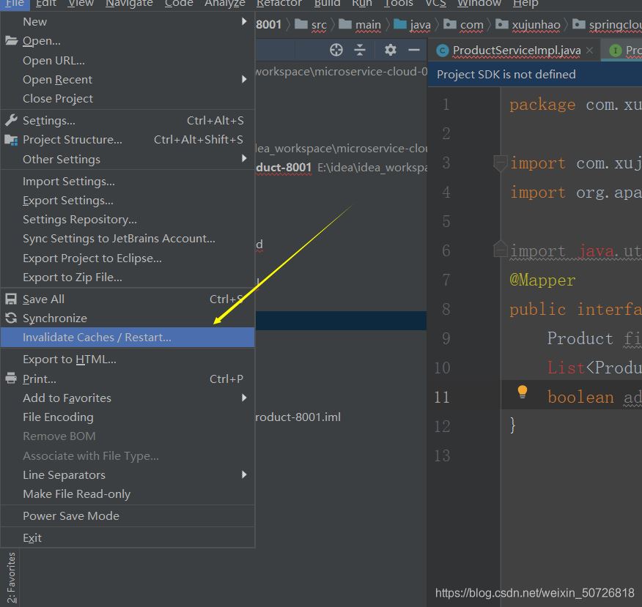Click 'package' keyword on line 1
Viewport: 642px width, 607px height.
click(x=542, y=105)
